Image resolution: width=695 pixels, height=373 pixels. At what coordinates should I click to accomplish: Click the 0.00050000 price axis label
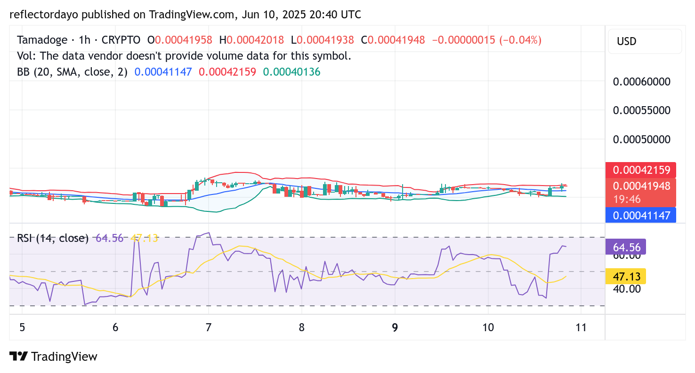[641, 140]
